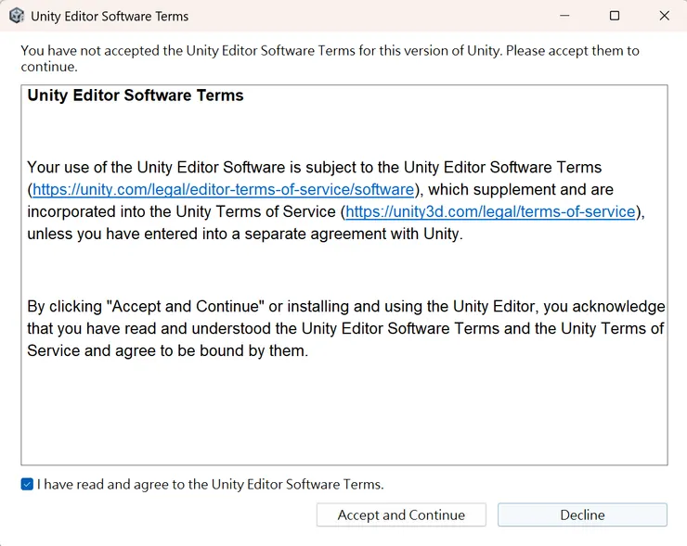The height and width of the screenshot is (546, 687).
Task: Open the unity3d.com terms-of-service link
Action: pos(490,212)
